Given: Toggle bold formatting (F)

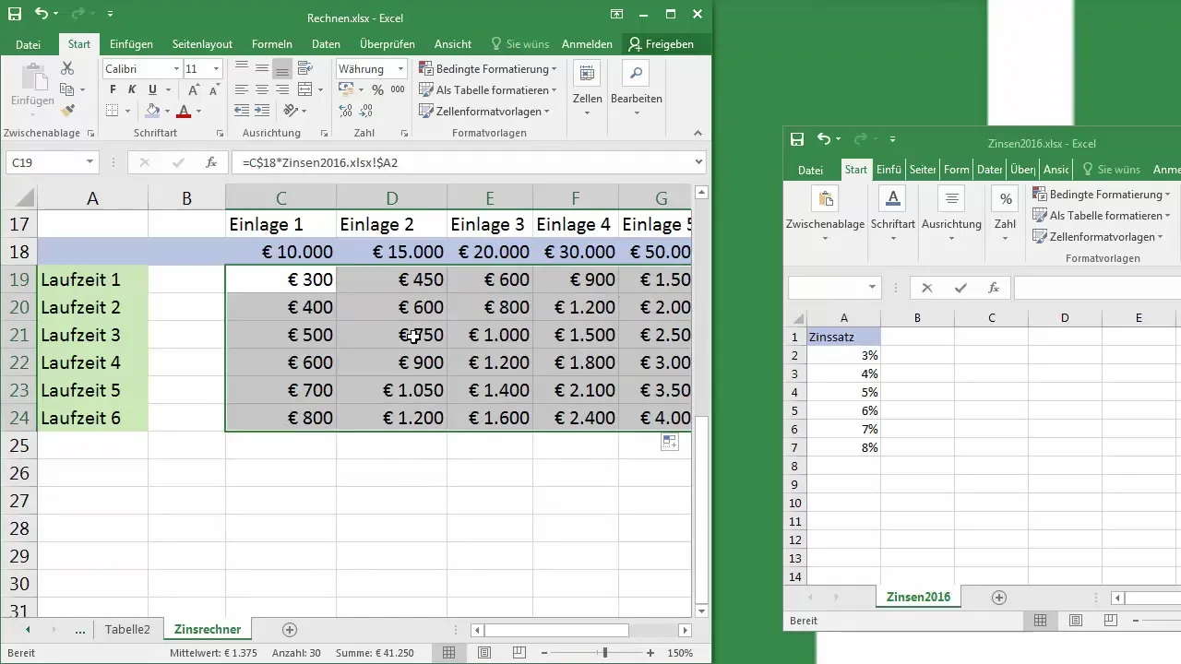Looking at the screenshot, I should click(113, 89).
